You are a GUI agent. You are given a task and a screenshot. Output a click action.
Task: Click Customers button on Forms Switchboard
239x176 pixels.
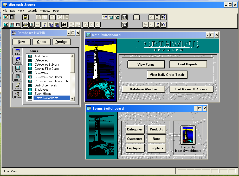(x=135, y=139)
